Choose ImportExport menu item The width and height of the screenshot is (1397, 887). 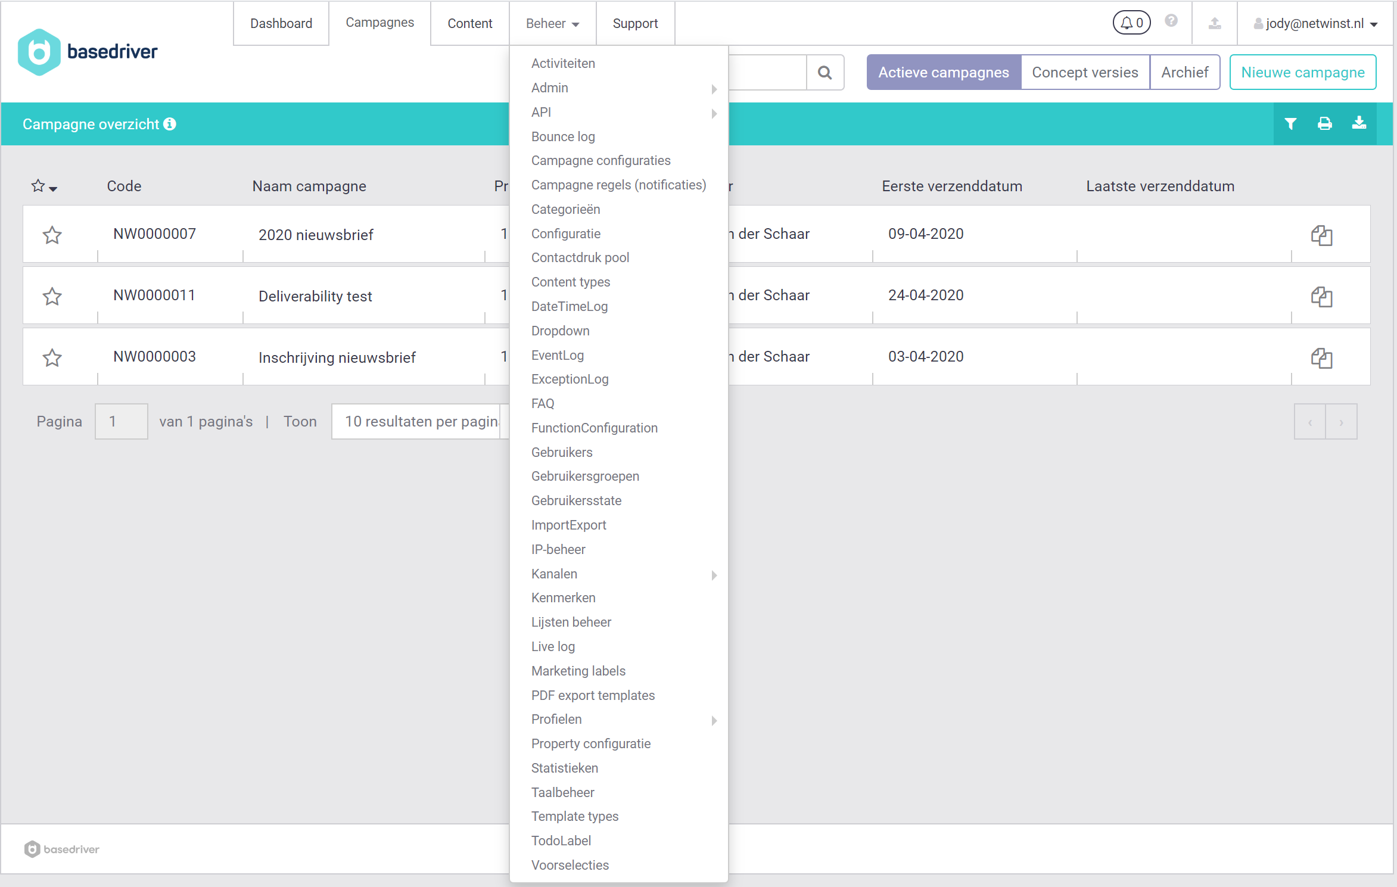pos(568,525)
